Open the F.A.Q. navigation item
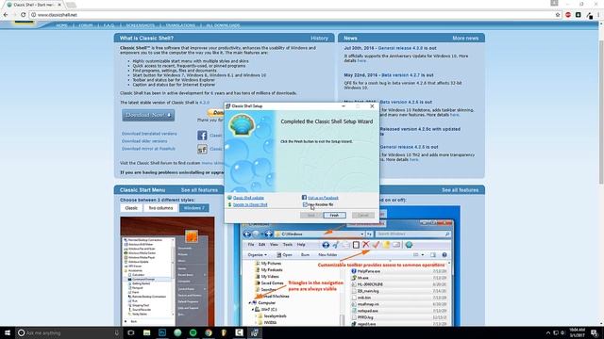Viewport: 604px width, 339px height. tap(109, 25)
